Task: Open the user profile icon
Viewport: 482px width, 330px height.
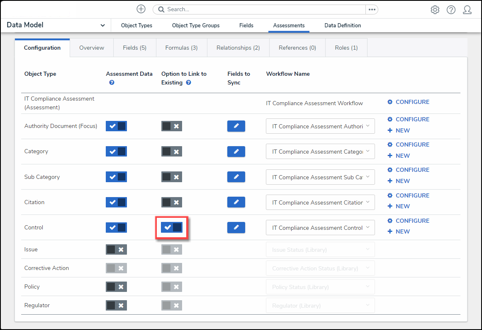Action: (x=467, y=10)
